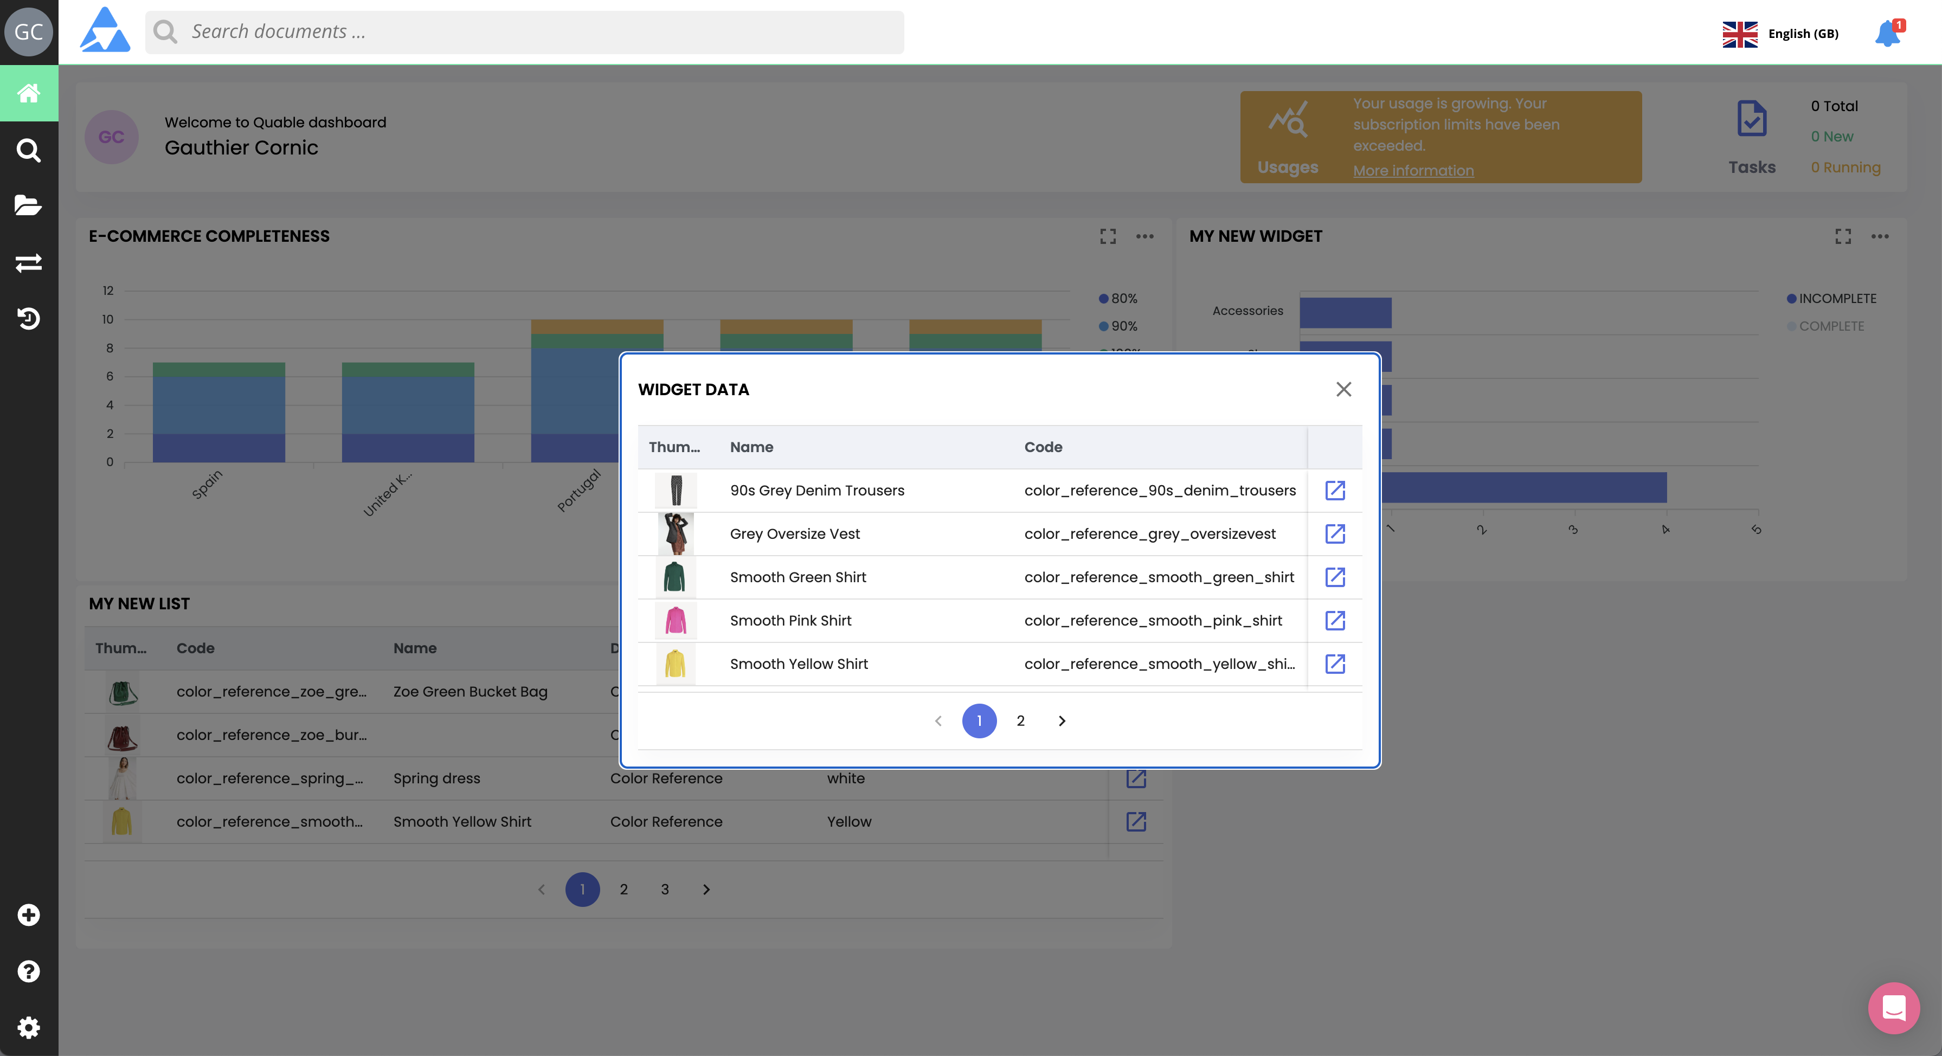The width and height of the screenshot is (1942, 1056).
Task: Close the Widget Data dialog
Action: 1343,390
